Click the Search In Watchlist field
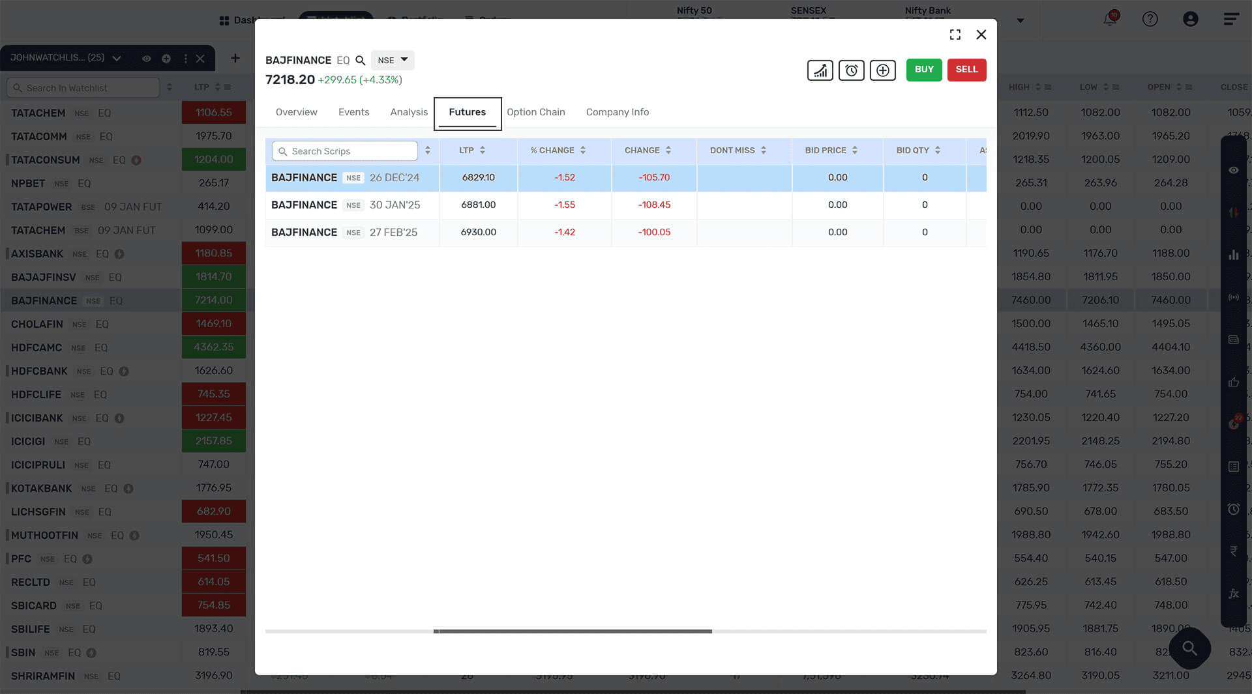The width and height of the screenshot is (1252, 694). pos(83,88)
